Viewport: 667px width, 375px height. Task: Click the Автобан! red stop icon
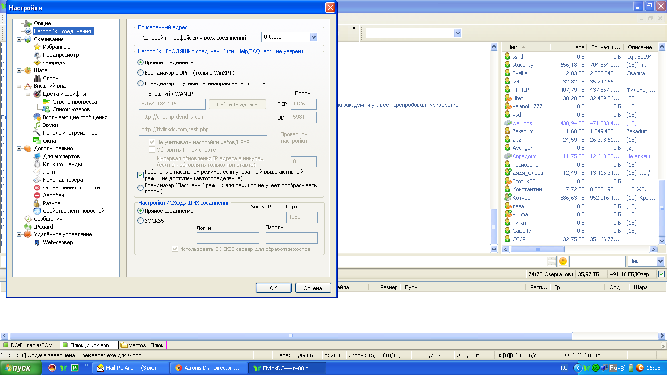click(x=37, y=195)
